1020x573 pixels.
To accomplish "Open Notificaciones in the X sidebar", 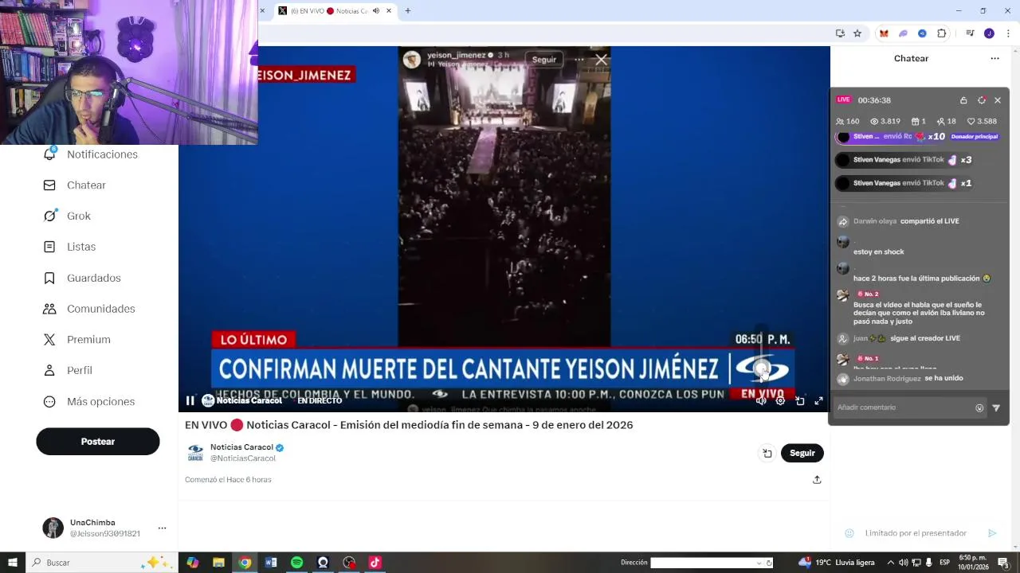I will point(91,154).
